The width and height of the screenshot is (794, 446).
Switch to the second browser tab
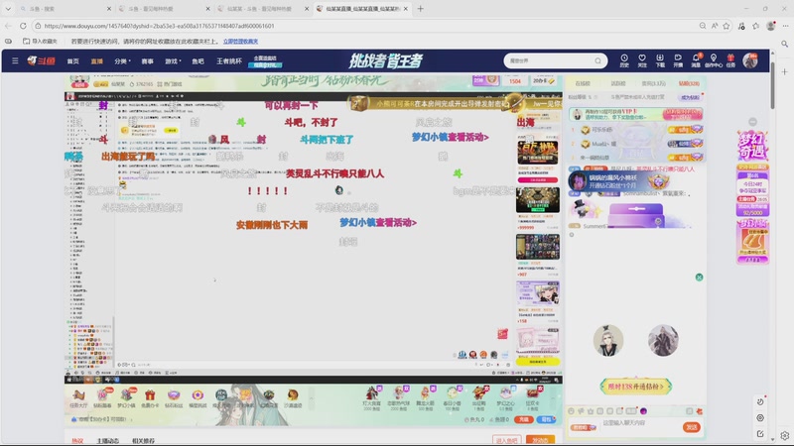click(x=163, y=9)
